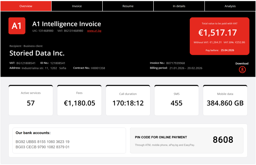Click the Pay before date 25.04.2026
The image size is (256, 165).
[x=227, y=50]
